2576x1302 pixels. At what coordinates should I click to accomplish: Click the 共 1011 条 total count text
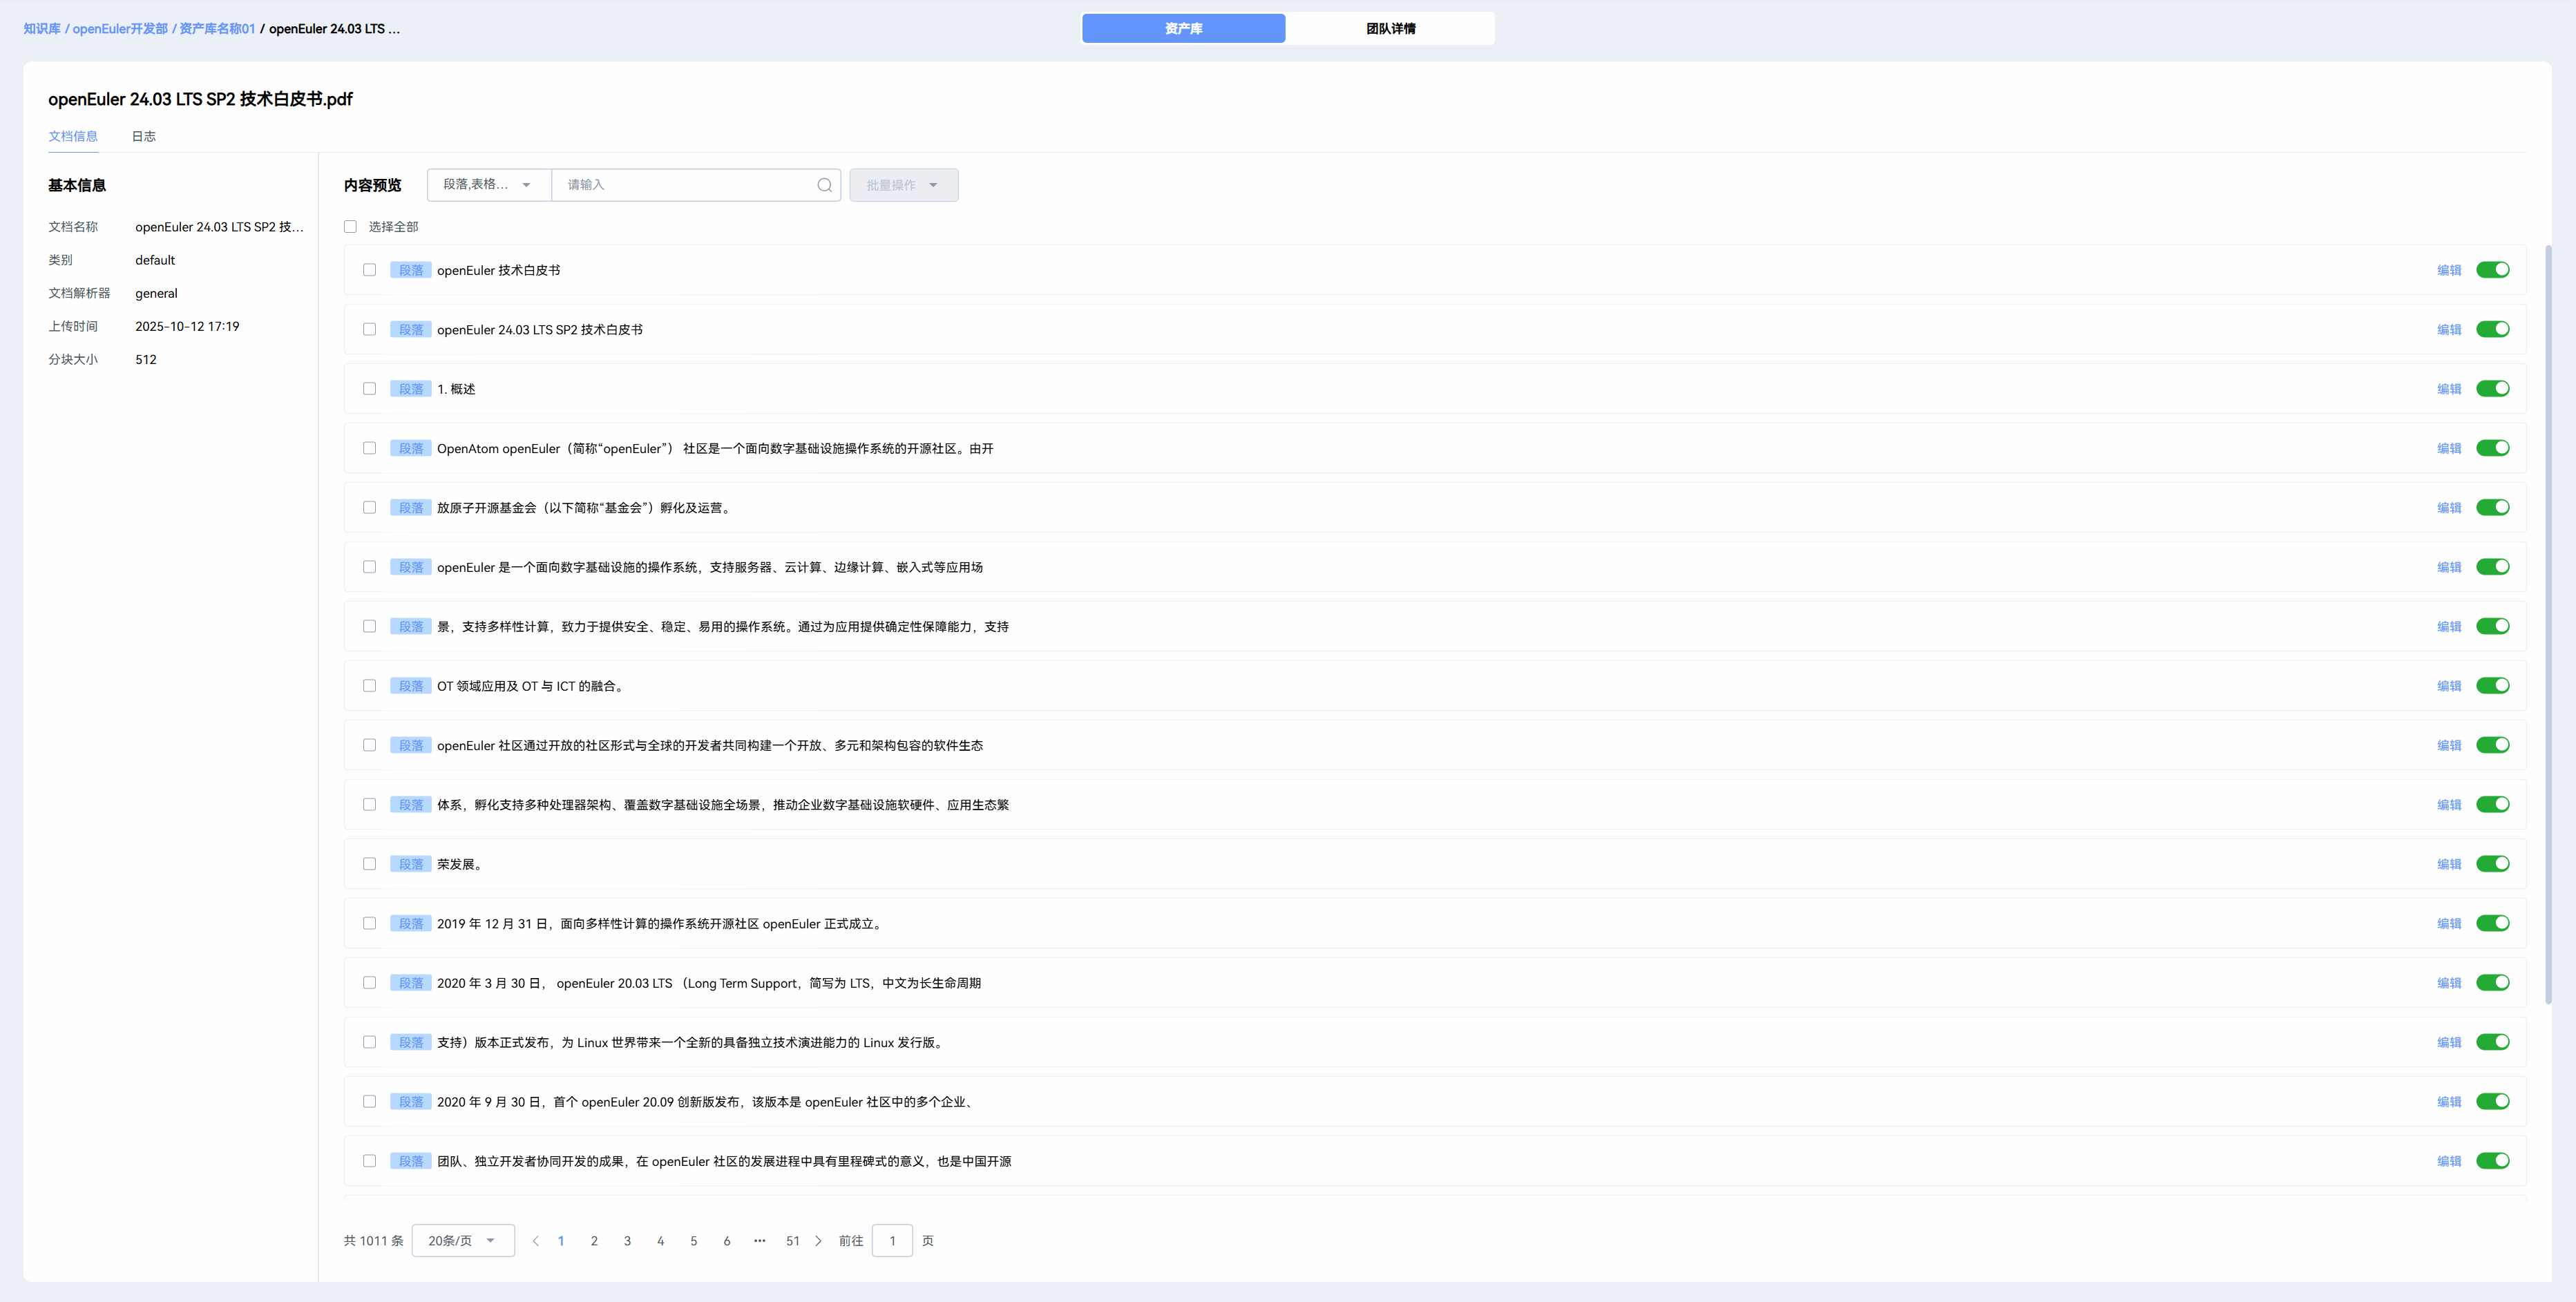click(x=373, y=1241)
